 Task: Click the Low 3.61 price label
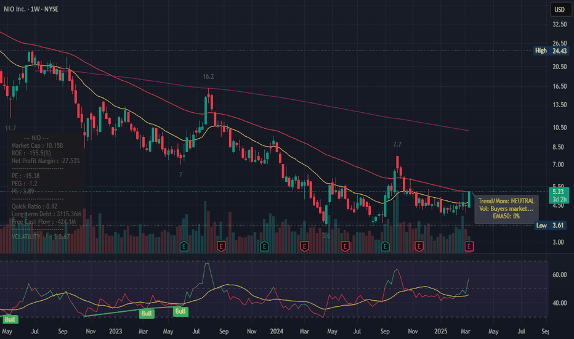[550, 225]
